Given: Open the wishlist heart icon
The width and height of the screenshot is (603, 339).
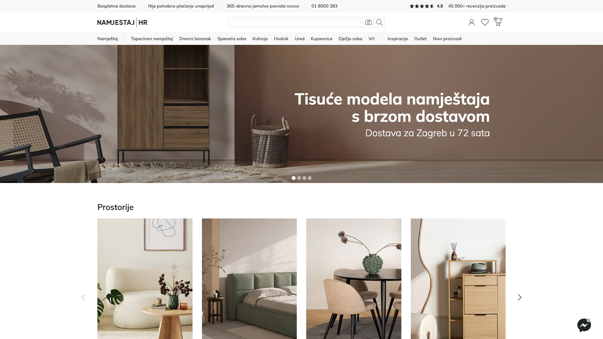Looking at the screenshot, I should click(485, 22).
